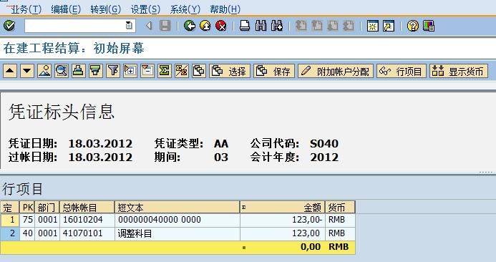The width and height of the screenshot is (496, 262).
Task: Click the Find binoculars icon
Action: point(261,26)
